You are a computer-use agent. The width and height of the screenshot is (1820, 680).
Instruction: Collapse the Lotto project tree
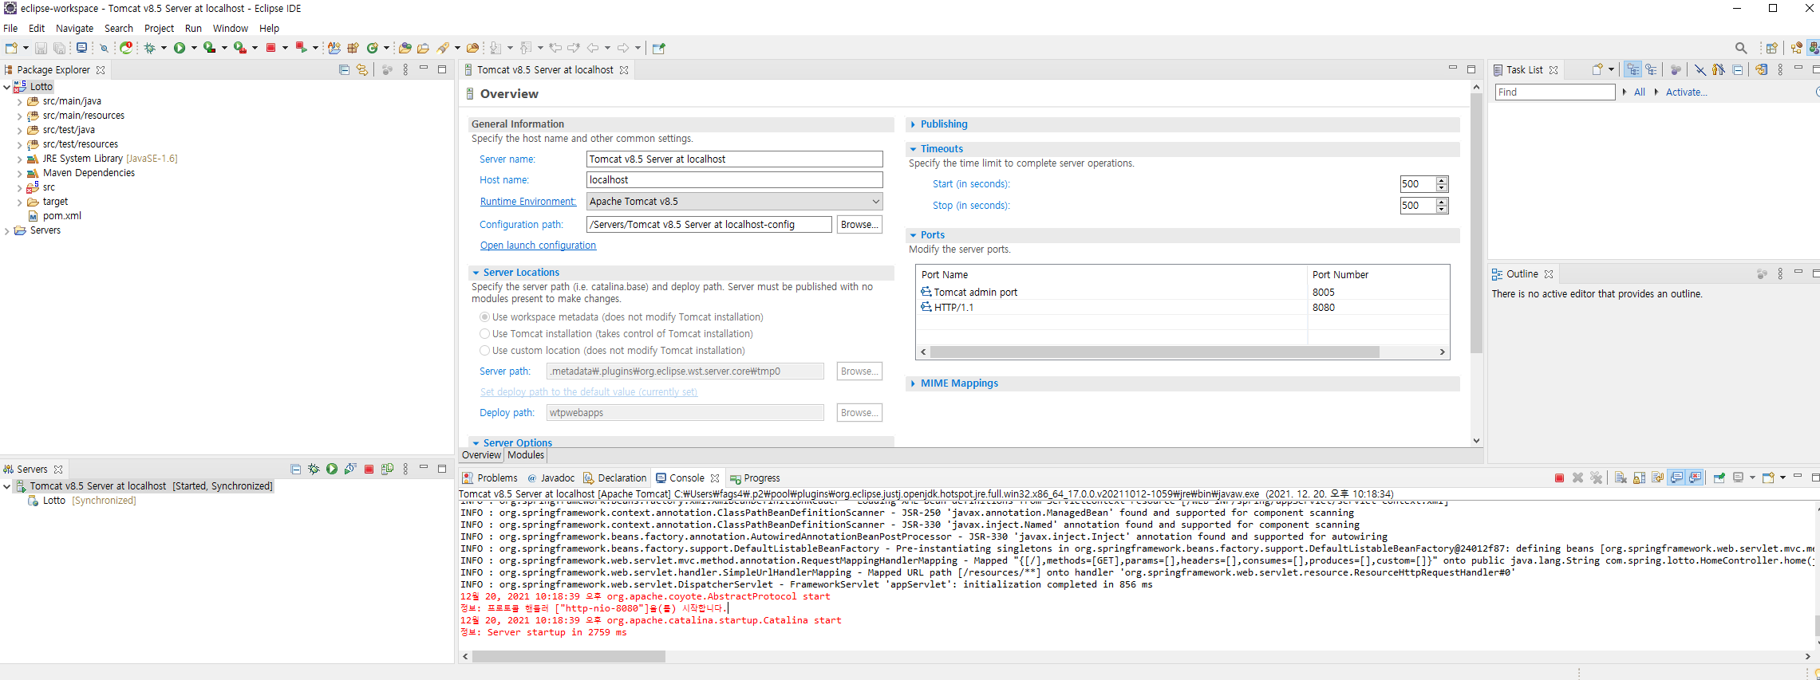(7, 87)
